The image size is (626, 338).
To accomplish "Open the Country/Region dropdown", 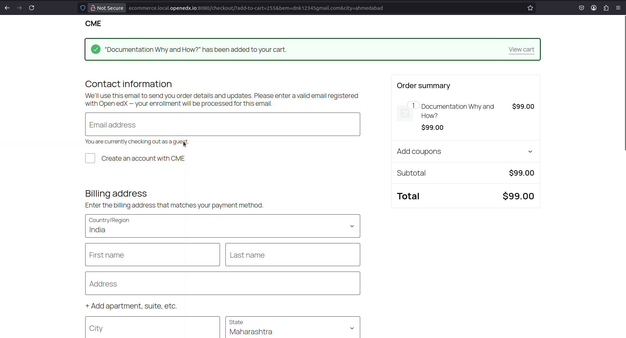I will pos(222,226).
